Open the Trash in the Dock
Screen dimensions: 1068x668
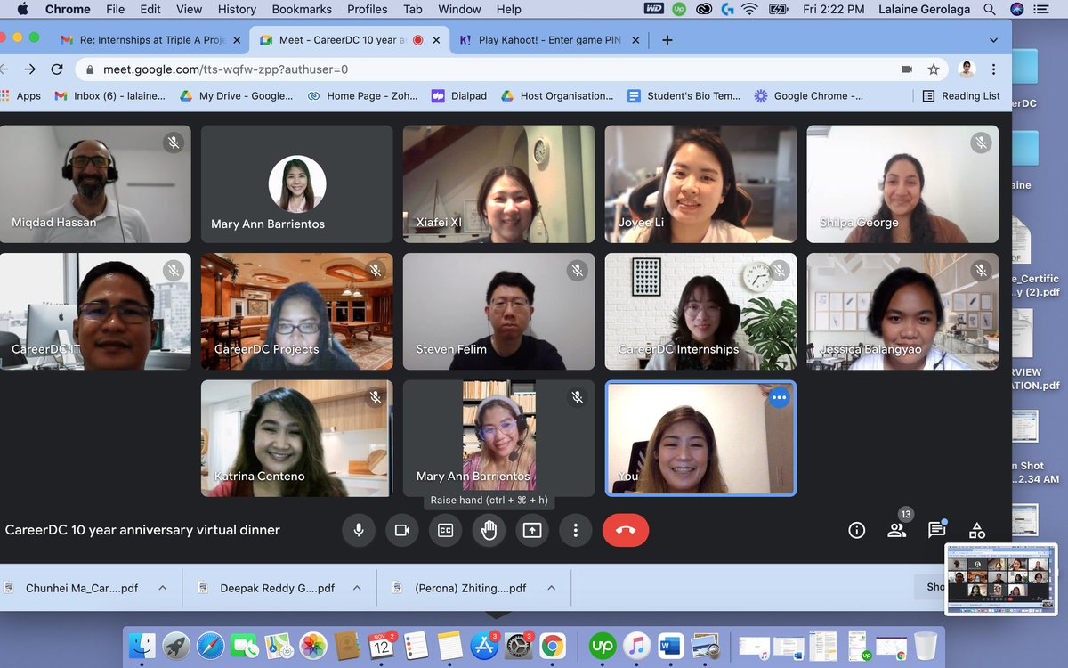pos(926,646)
